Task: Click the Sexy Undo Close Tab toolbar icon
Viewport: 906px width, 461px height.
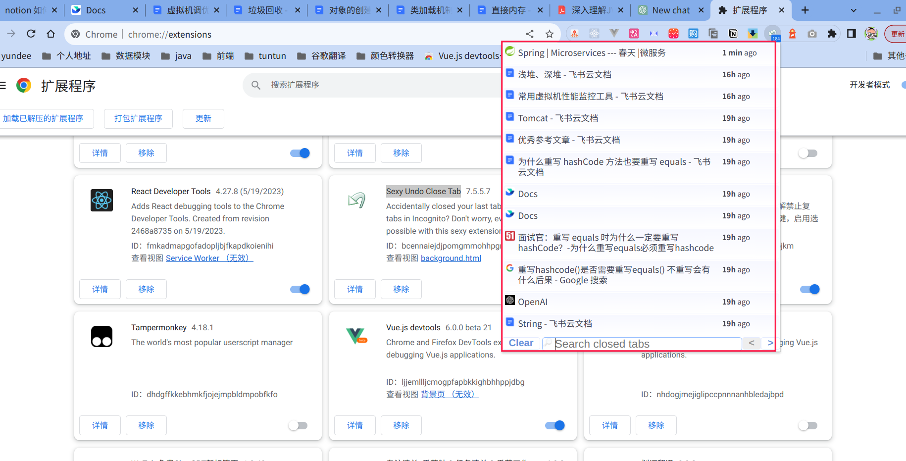Action: coord(772,34)
